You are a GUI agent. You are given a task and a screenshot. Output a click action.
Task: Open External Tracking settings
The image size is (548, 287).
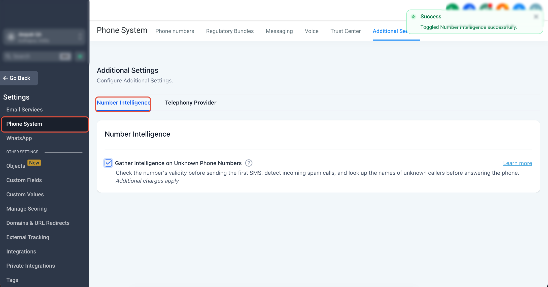pyautogui.click(x=28, y=237)
